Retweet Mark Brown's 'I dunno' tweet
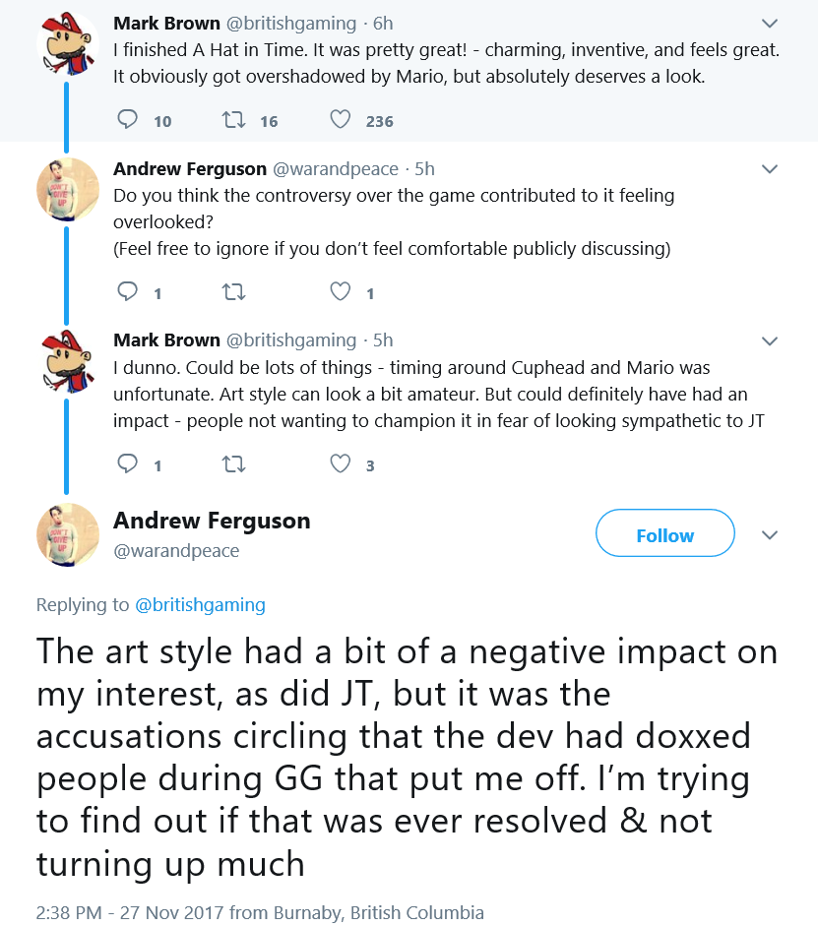Image resolution: width=818 pixels, height=926 pixels. [234, 464]
